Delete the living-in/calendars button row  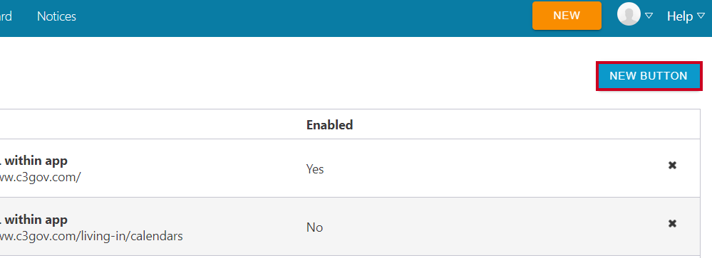click(673, 223)
